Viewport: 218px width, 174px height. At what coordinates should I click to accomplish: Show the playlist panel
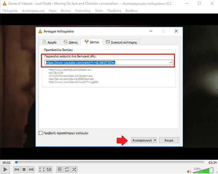point(60,169)
